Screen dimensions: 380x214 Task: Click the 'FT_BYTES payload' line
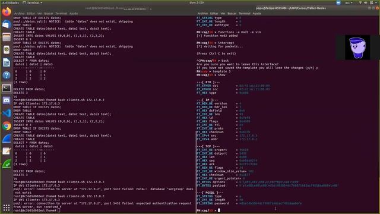tap(267, 185)
